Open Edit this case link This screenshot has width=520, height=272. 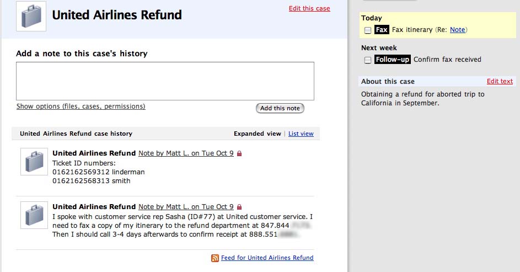(309, 8)
